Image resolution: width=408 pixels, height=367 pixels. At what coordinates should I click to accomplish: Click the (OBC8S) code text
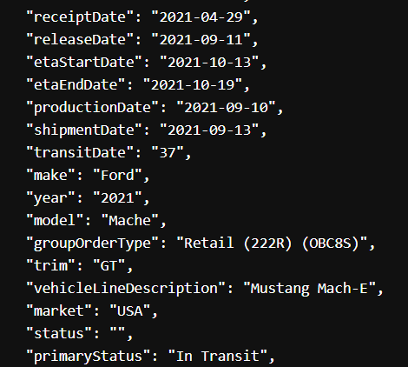[x=331, y=244]
